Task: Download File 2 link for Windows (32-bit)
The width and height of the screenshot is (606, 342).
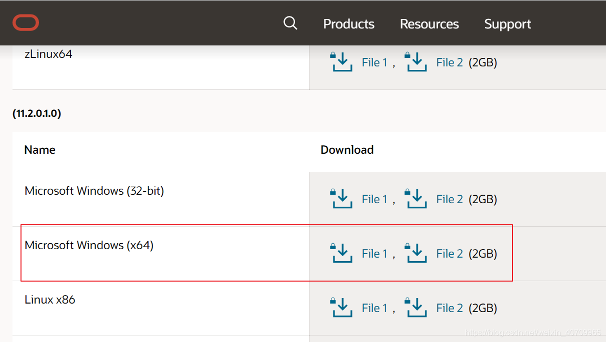Action: (449, 199)
